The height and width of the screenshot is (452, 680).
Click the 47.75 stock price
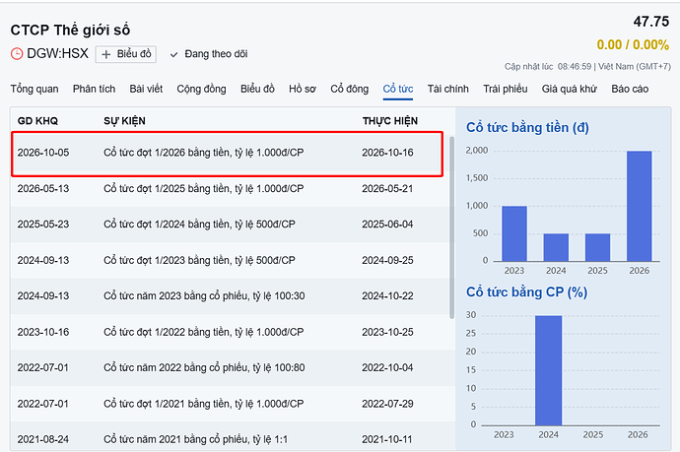coord(651,22)
